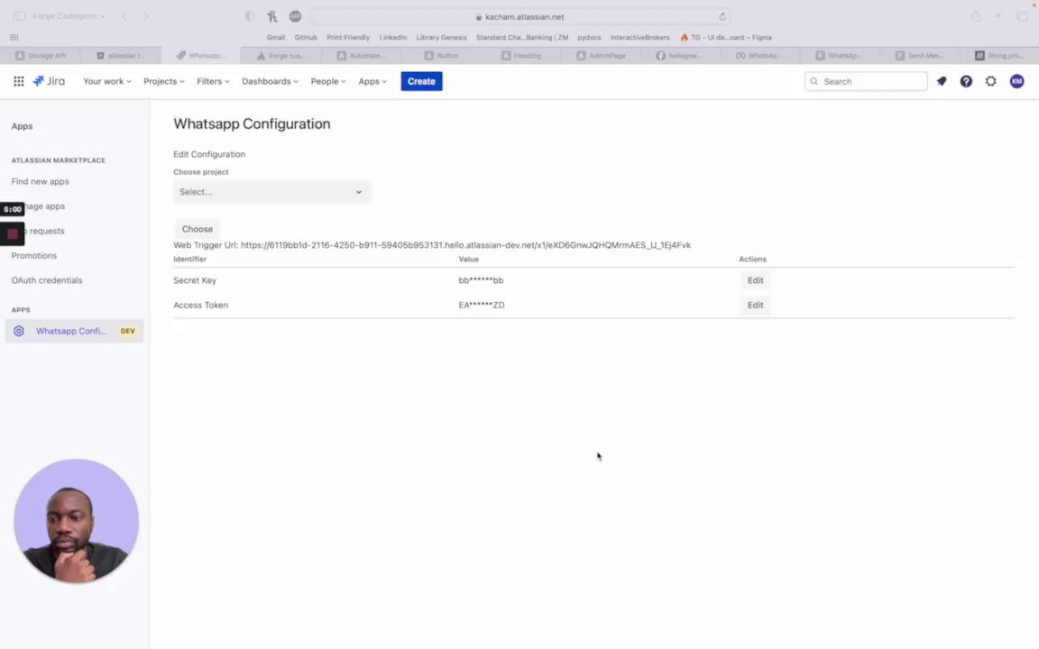Open the Gmail bookmark
1039x649 pixels.
[x=276, y=37]
